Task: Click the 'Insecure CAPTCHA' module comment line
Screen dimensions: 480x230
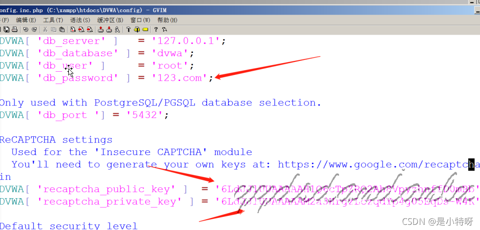Action: click(132, 152)
